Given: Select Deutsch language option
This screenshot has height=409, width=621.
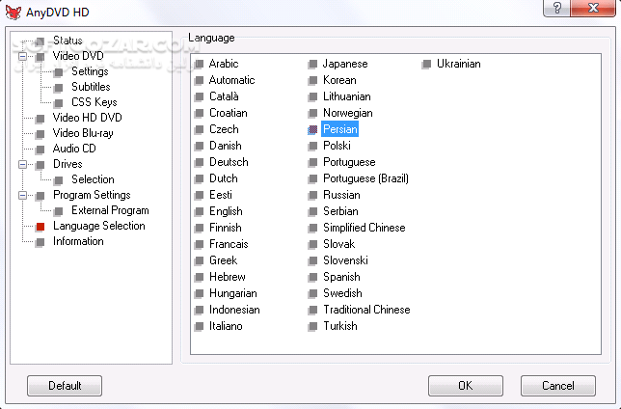Looking at the screenshot, I should pyautogui.click(x=229, y=162).
